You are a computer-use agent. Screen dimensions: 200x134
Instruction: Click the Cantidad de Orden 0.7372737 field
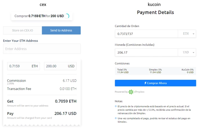tap(146, 34)
